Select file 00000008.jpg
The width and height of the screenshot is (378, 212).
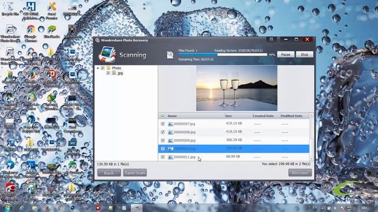pyautogui.click(x=184, y=132)
